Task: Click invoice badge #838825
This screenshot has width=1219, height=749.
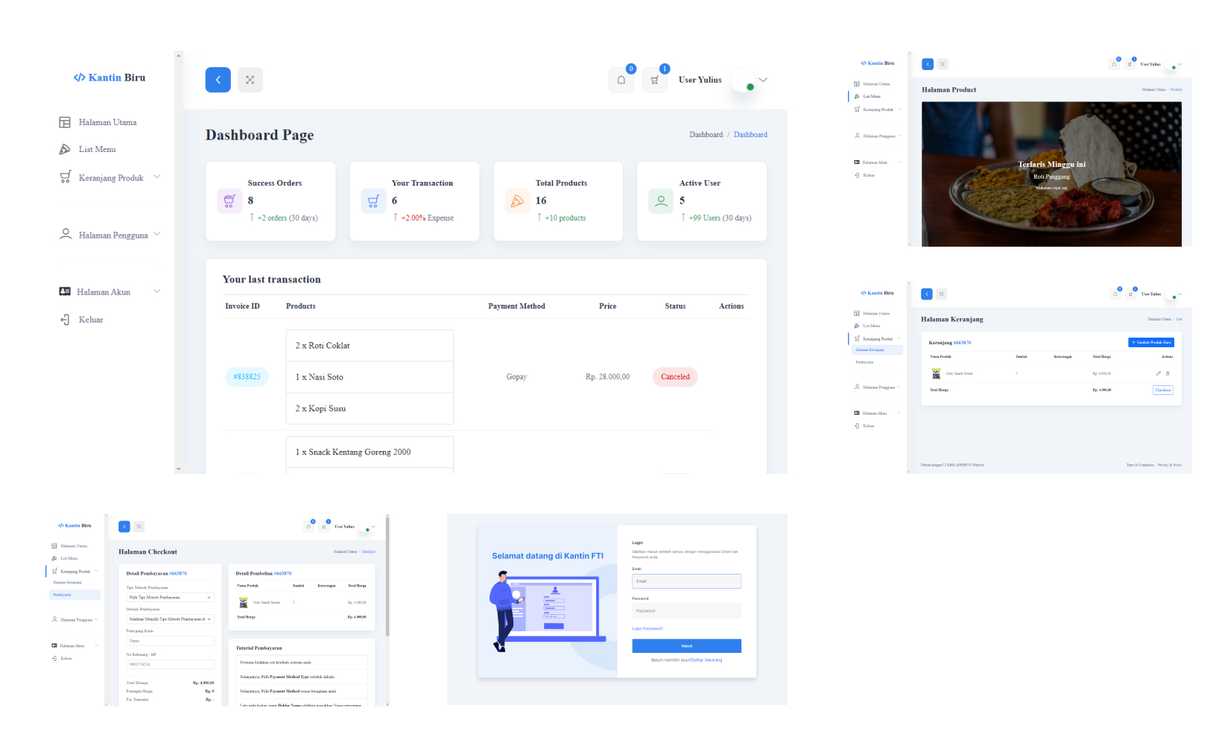Action: [x=247, y=377]
